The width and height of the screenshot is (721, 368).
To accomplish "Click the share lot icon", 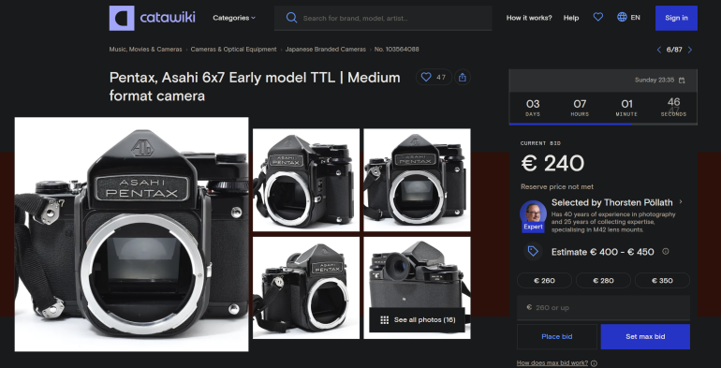I will point(463,78).
